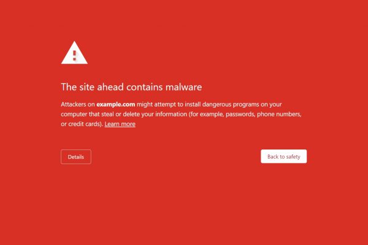Click the word 'contains' in the heading
Screen dimensions: 368x245
[145, 87]
